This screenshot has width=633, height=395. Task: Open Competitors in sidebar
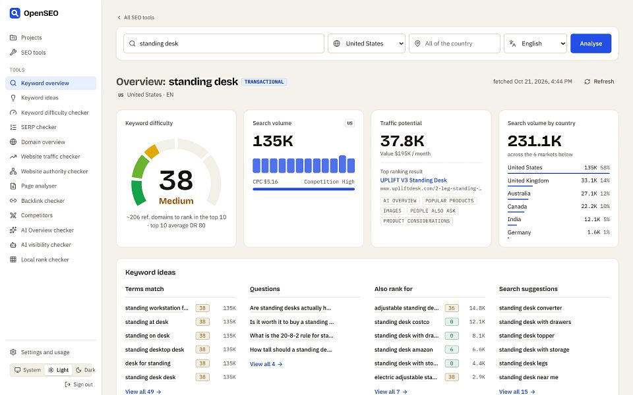[x=51, y=215]
